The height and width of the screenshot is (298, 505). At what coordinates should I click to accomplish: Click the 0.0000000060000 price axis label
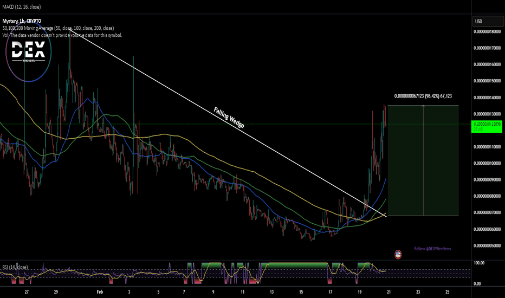click(x=487, y=229)
